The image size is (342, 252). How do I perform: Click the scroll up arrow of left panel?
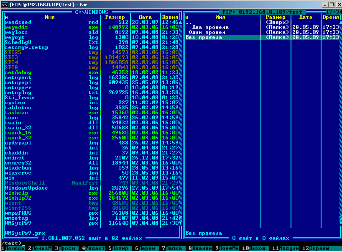pos(180,22)
